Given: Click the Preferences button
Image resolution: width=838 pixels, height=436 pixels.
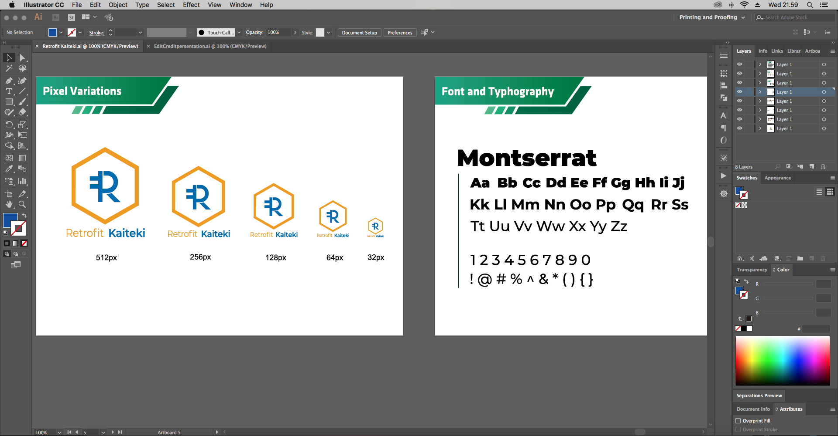Looking at the screenshot, I should (400, 33).
